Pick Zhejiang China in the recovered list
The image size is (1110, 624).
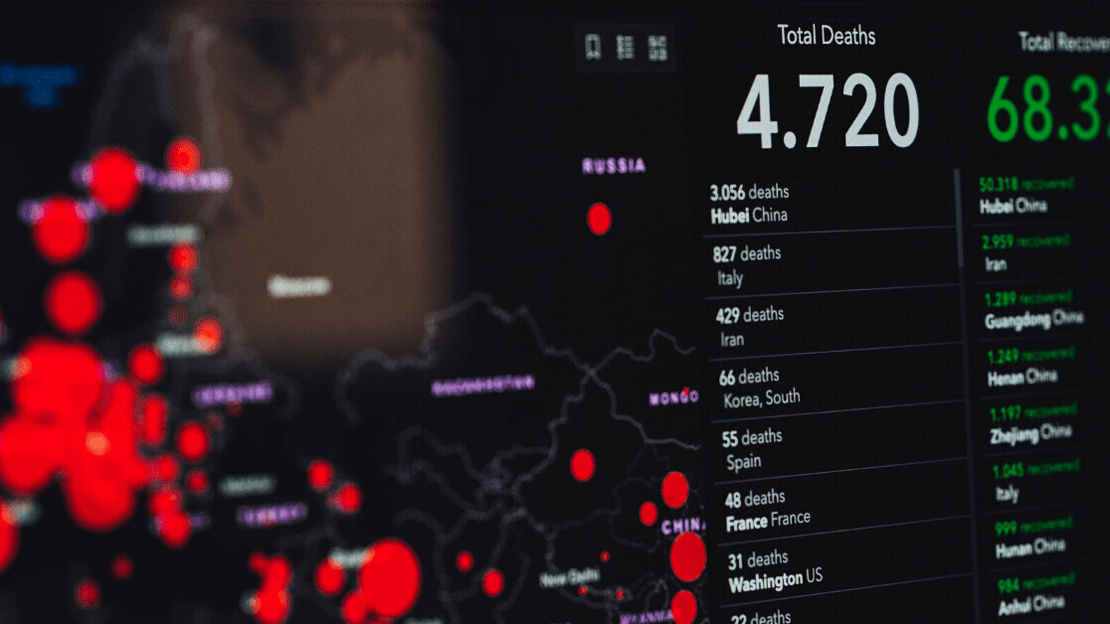point(1029,422)
